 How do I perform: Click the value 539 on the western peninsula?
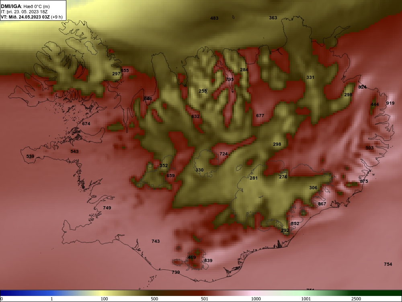coord(30,156)
